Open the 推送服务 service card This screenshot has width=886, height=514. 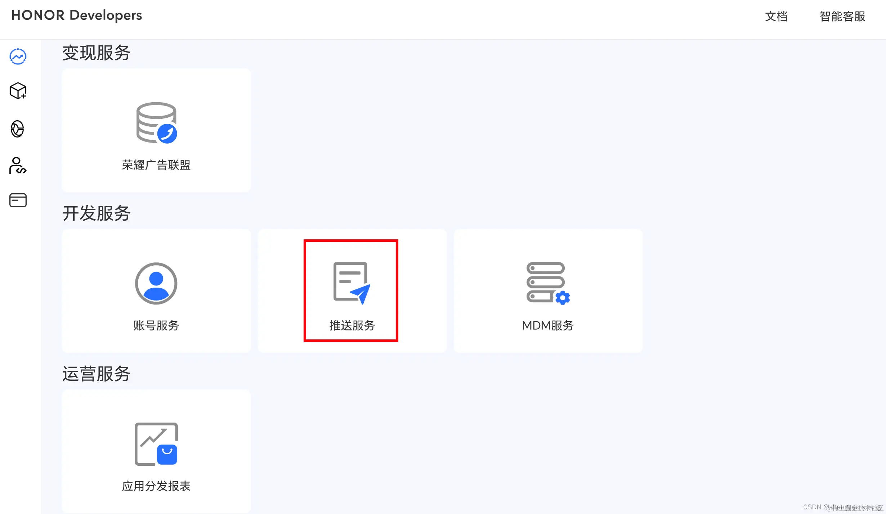[x=351, y=290]
